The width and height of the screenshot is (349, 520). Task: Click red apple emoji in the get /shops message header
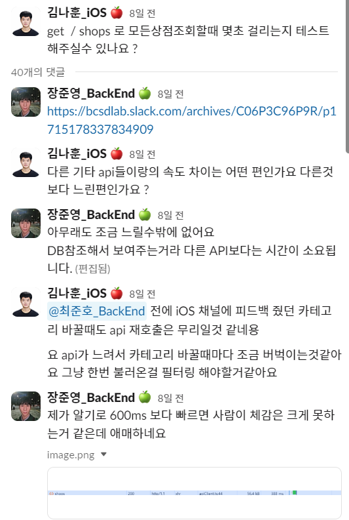(117, 12)
